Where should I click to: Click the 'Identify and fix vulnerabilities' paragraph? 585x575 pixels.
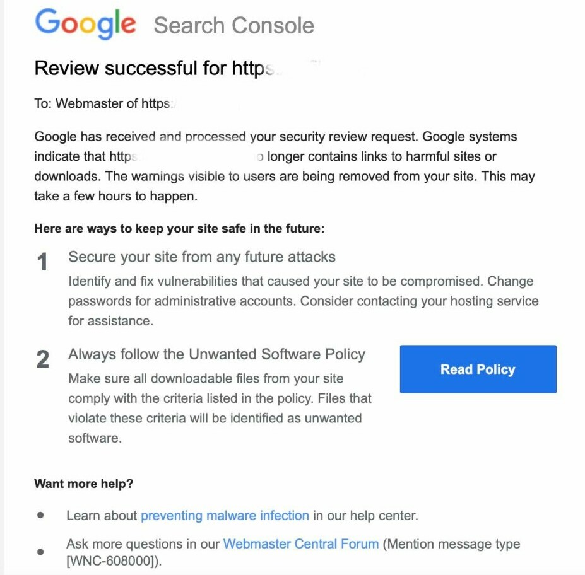[x=303, y=301]
